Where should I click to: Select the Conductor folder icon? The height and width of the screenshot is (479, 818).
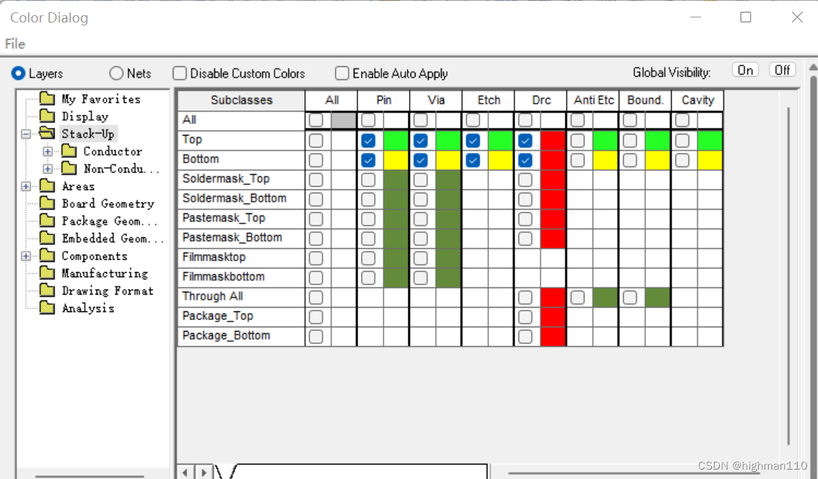point(69,151)
